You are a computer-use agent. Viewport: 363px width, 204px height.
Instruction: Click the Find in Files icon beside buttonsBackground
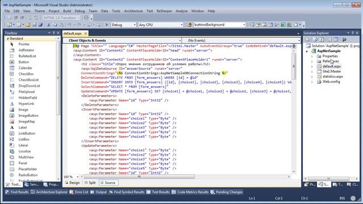pyautogui.click(x=189, y=24)
